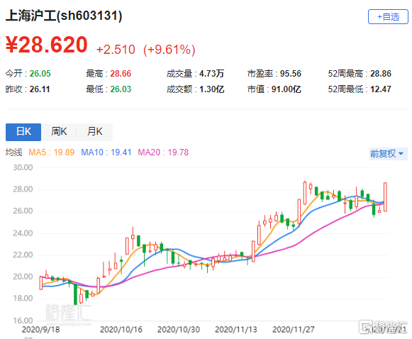The width and height of the screenshot is (412, 339).
Task: Click the 22.00 price axis label
Action: 23,255
